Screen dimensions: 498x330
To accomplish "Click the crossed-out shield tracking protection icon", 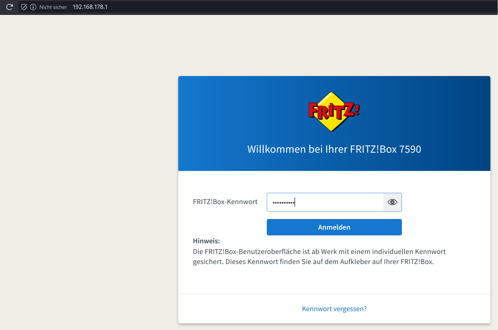I will point(24,7).
